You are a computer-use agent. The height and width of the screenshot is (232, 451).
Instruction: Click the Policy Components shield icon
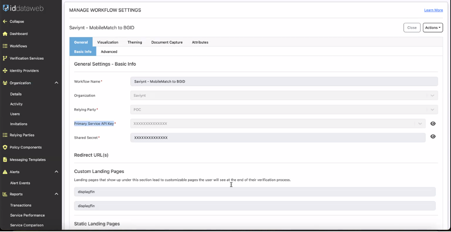pyautogui.click(x=5, y=147)
